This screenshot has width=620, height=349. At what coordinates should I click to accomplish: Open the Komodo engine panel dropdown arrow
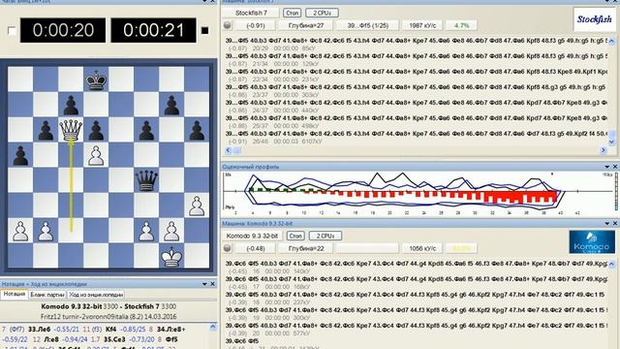(x=607, y=224)
